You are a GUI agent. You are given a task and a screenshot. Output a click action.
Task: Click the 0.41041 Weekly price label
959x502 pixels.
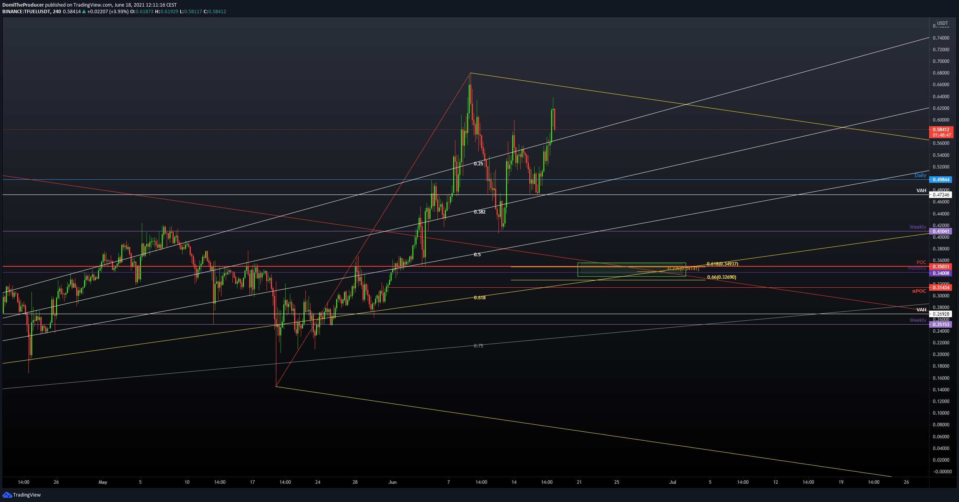coord(941,231)
